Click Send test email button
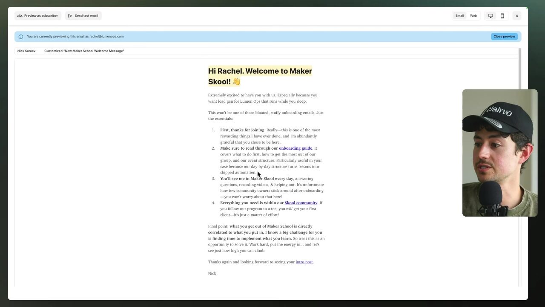 (x=83, y=16)
